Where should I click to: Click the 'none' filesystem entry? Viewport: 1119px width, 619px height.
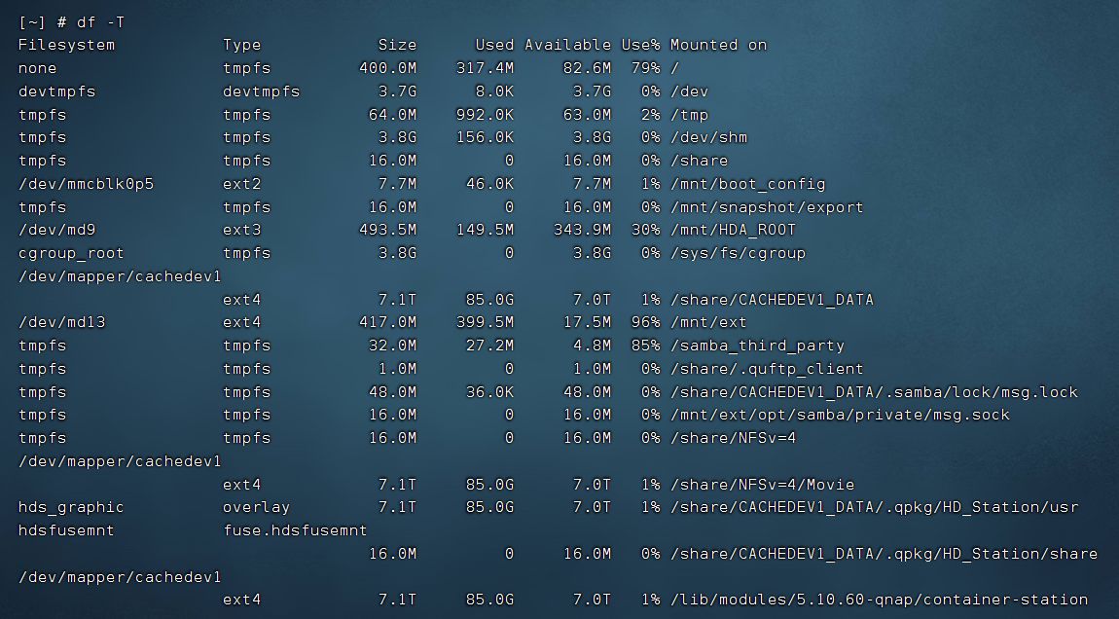point(37,68)
